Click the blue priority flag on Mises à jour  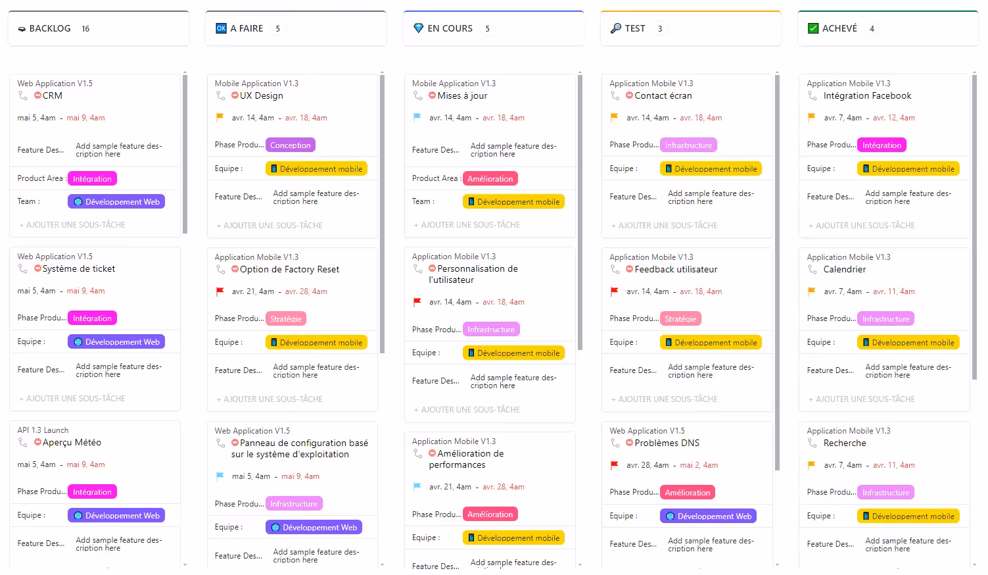(417, 118)
